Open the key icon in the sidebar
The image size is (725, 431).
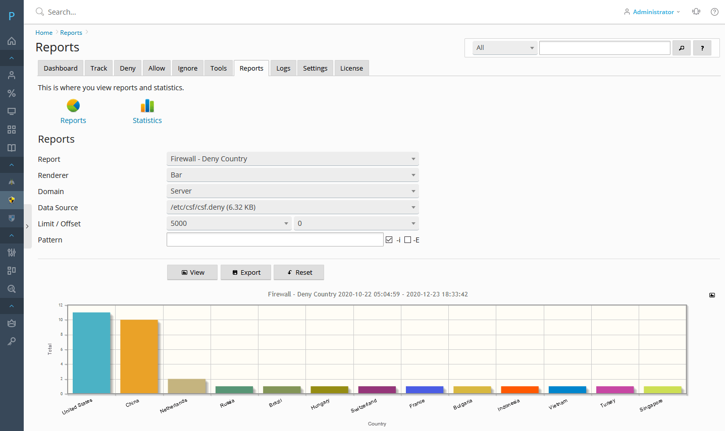click(12, 341)
